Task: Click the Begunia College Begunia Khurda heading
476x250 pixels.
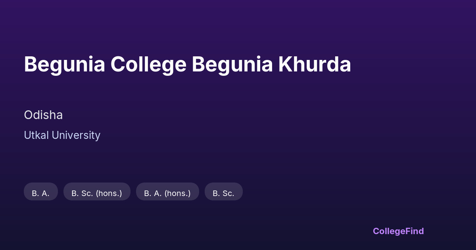Action: point(187,64)
